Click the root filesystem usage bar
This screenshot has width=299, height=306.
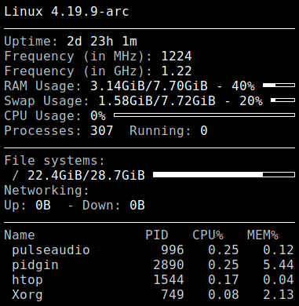pyautogui.click(x=224, y=175)
